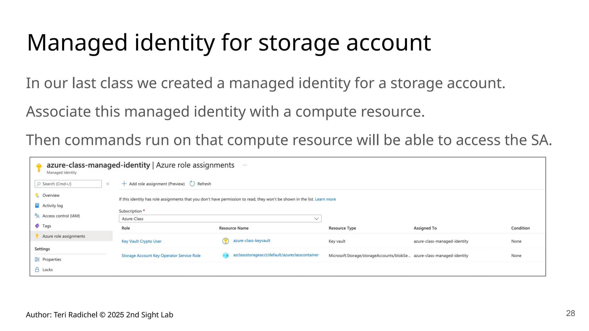The width and height of the screenshot is (589, 331).
Task: Click the Properties sliders icon
Action: [37, 259]
